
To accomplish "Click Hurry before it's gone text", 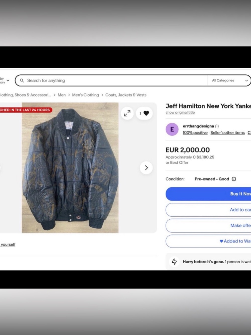I will pos(203,262).
